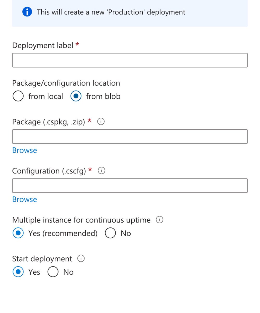Image resolution: width=260 pixels, height=313 pixels.
Task: Click Browse under the Configuration field
Action: [x=24, y=199]
